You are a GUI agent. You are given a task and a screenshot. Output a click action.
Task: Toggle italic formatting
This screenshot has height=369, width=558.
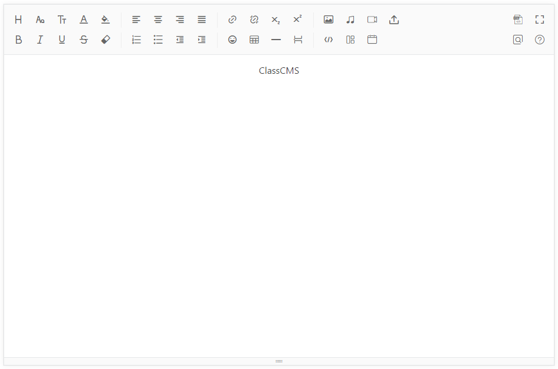pos(40,40)
